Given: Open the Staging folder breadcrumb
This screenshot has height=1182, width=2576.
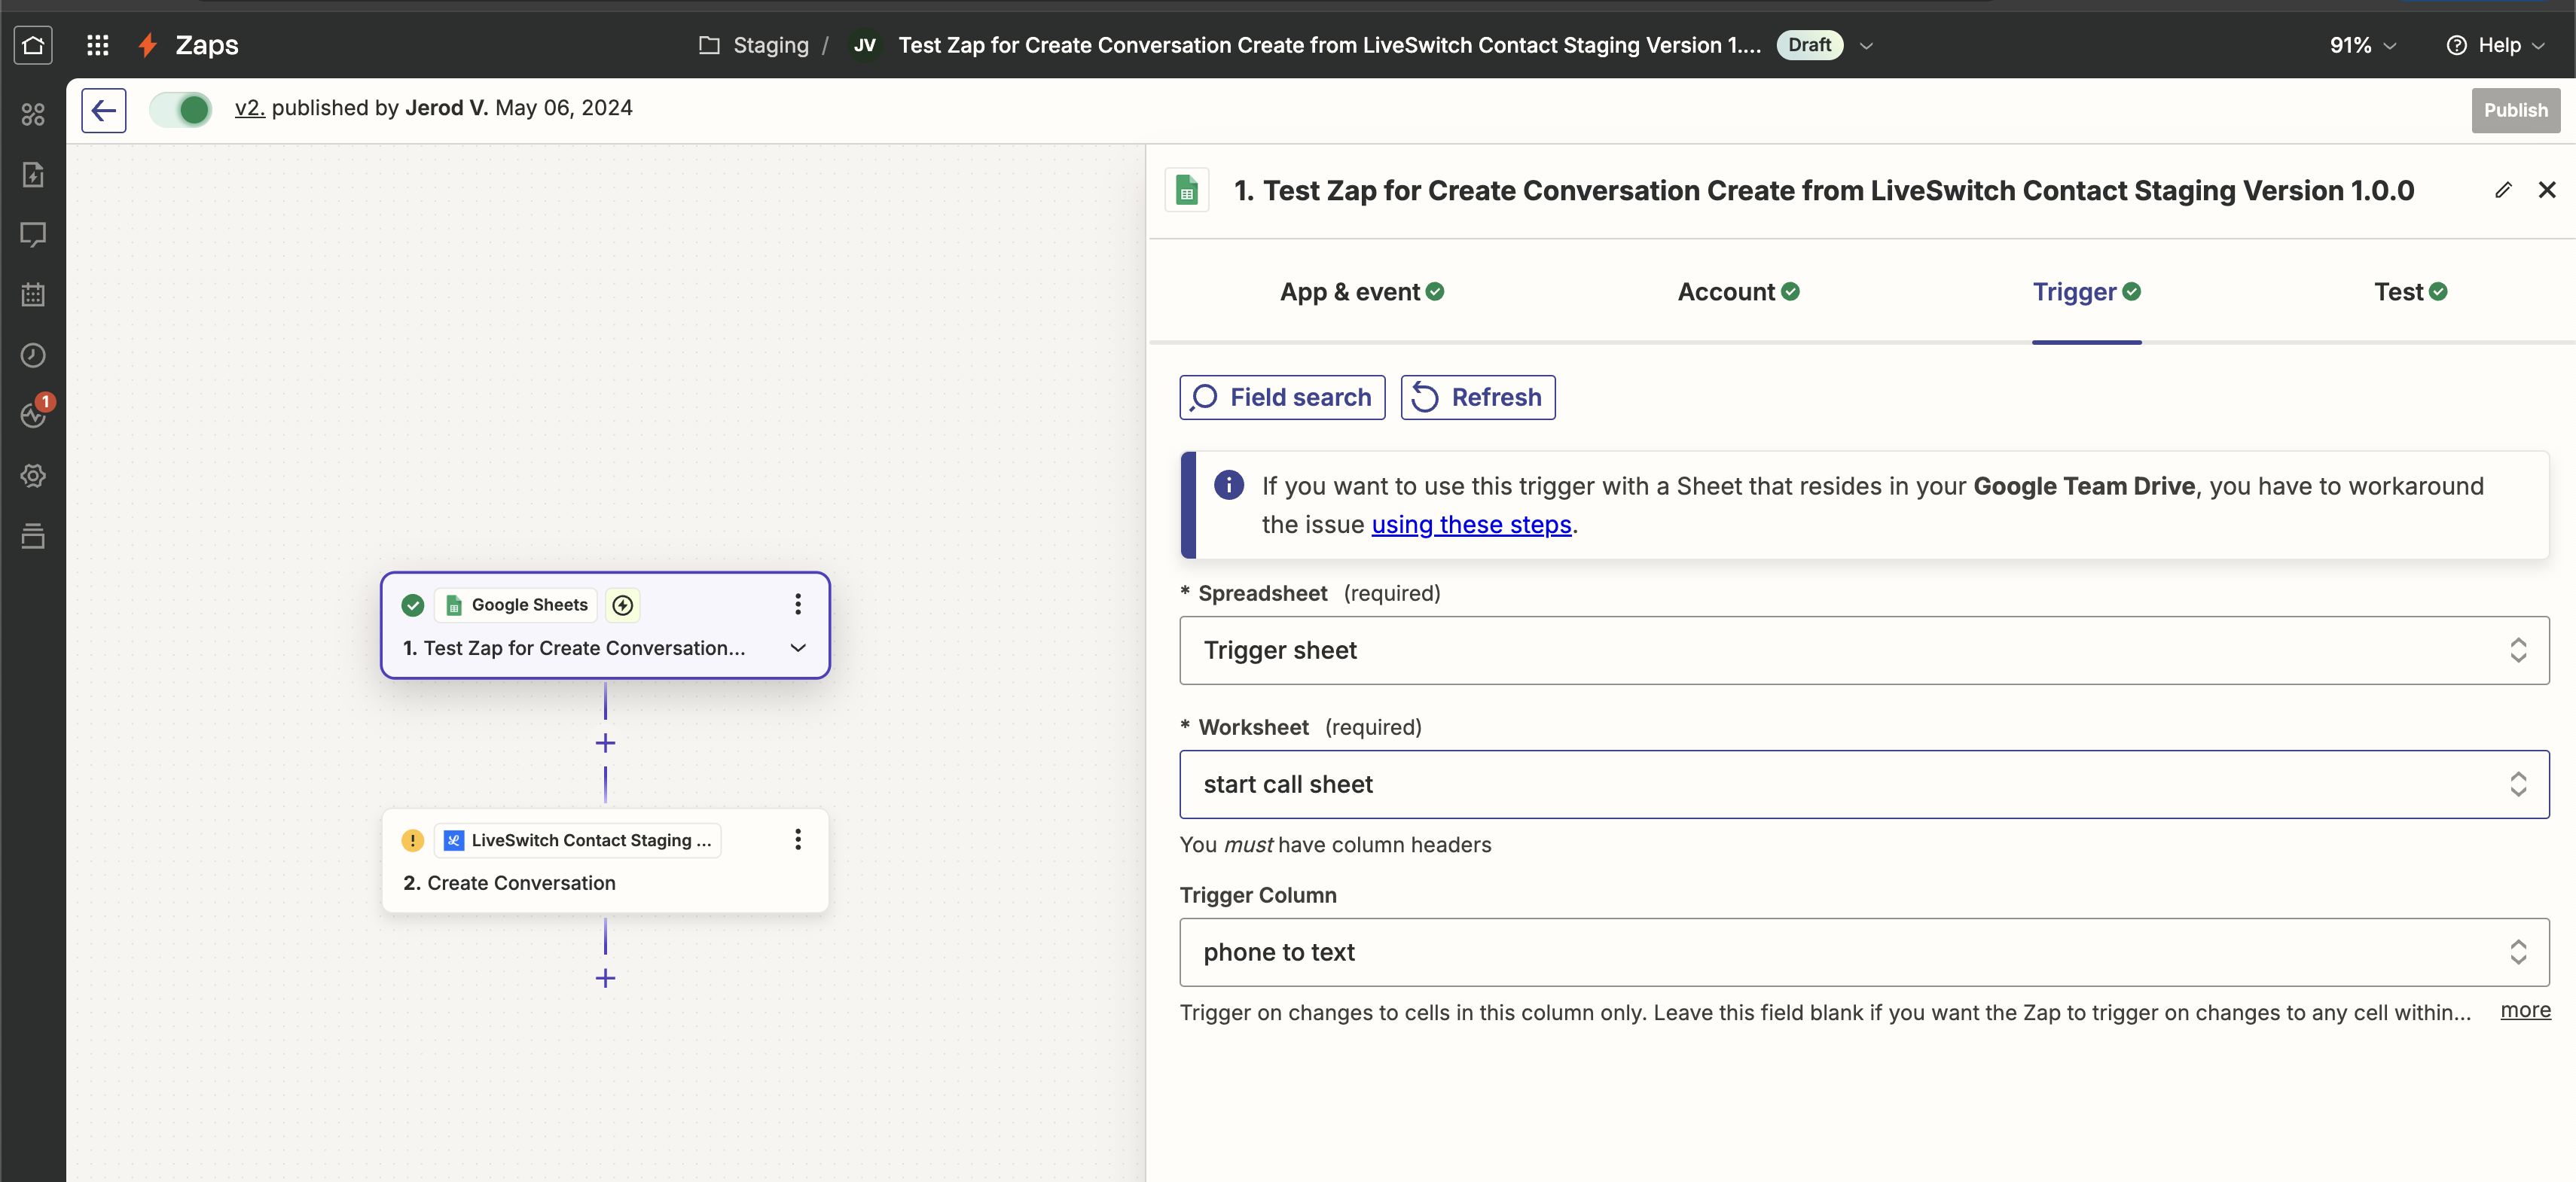Looking at the screenshot, I should point(755,45).
